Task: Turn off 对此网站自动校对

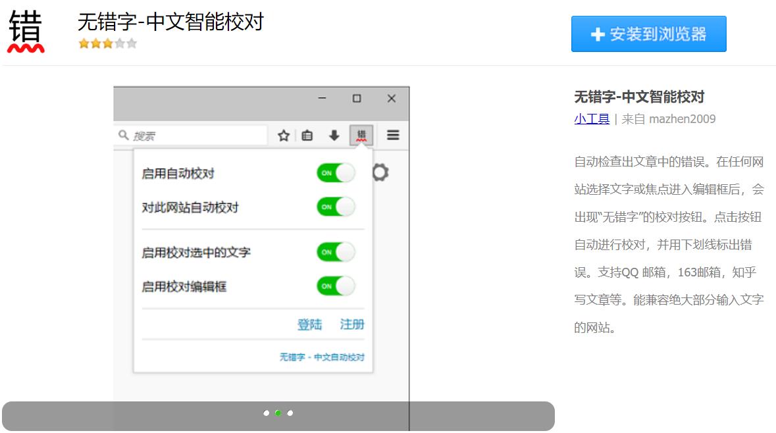Action: point(336,206)
